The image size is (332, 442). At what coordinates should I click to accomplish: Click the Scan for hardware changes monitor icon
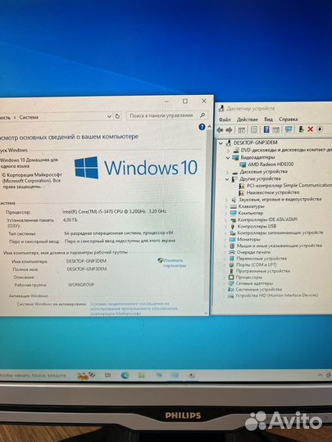point(289,129)
